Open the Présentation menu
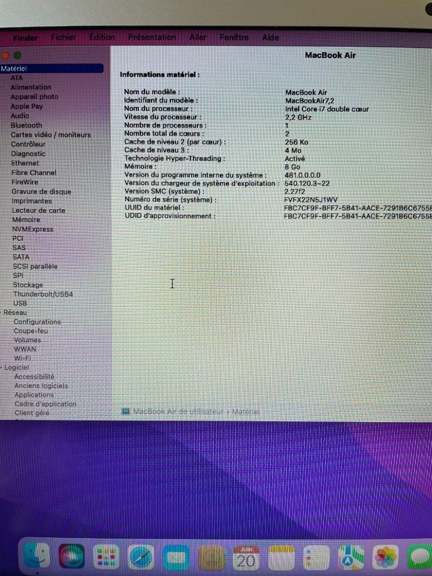 coord(152,37)
